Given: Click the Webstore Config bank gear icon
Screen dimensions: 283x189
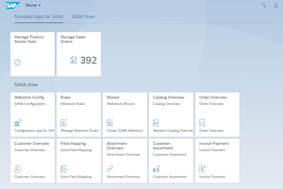Looking at the screenshot, I should coord(18,123).
